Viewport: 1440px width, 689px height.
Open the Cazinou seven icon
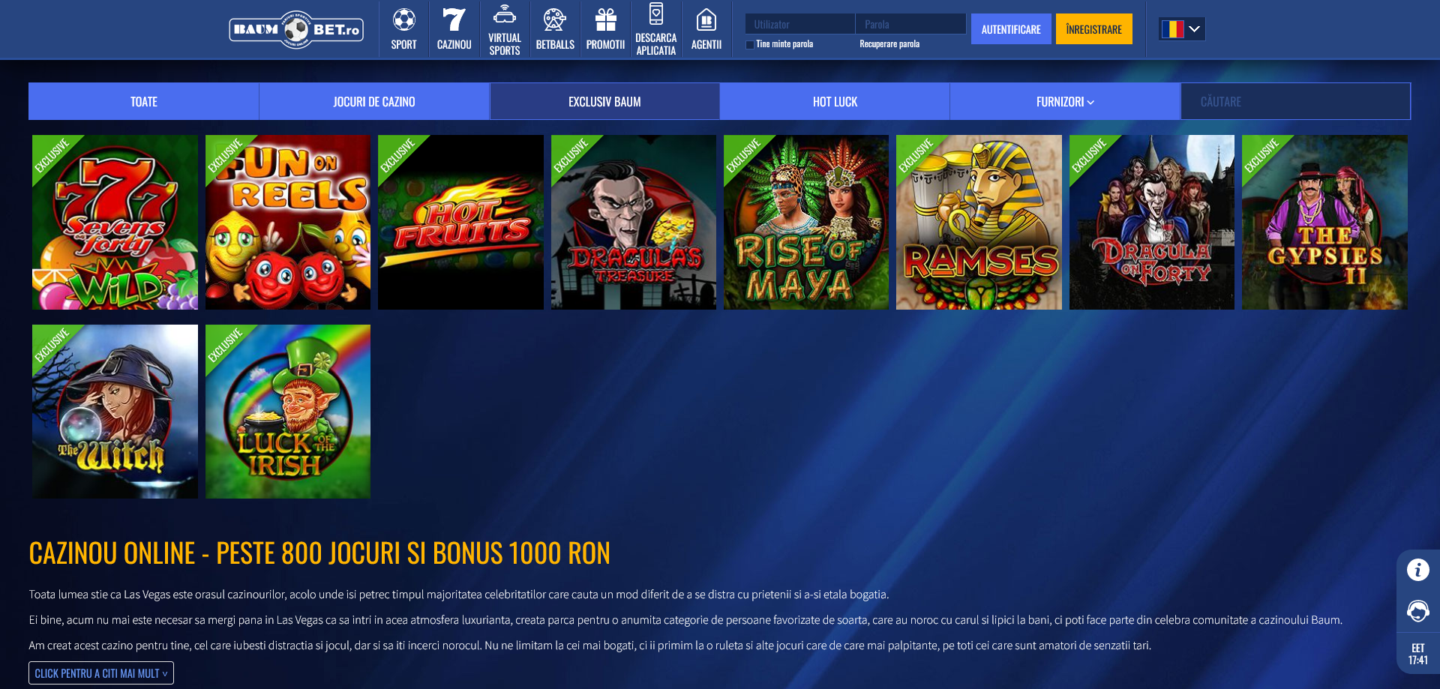[x=454, y=19]
